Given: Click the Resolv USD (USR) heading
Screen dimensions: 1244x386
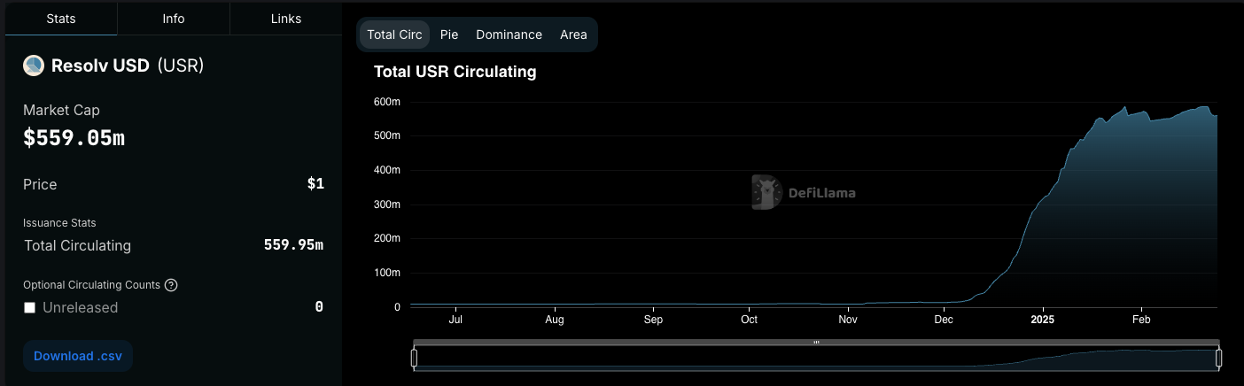Looking at the screenshot, I should point(128,66).
